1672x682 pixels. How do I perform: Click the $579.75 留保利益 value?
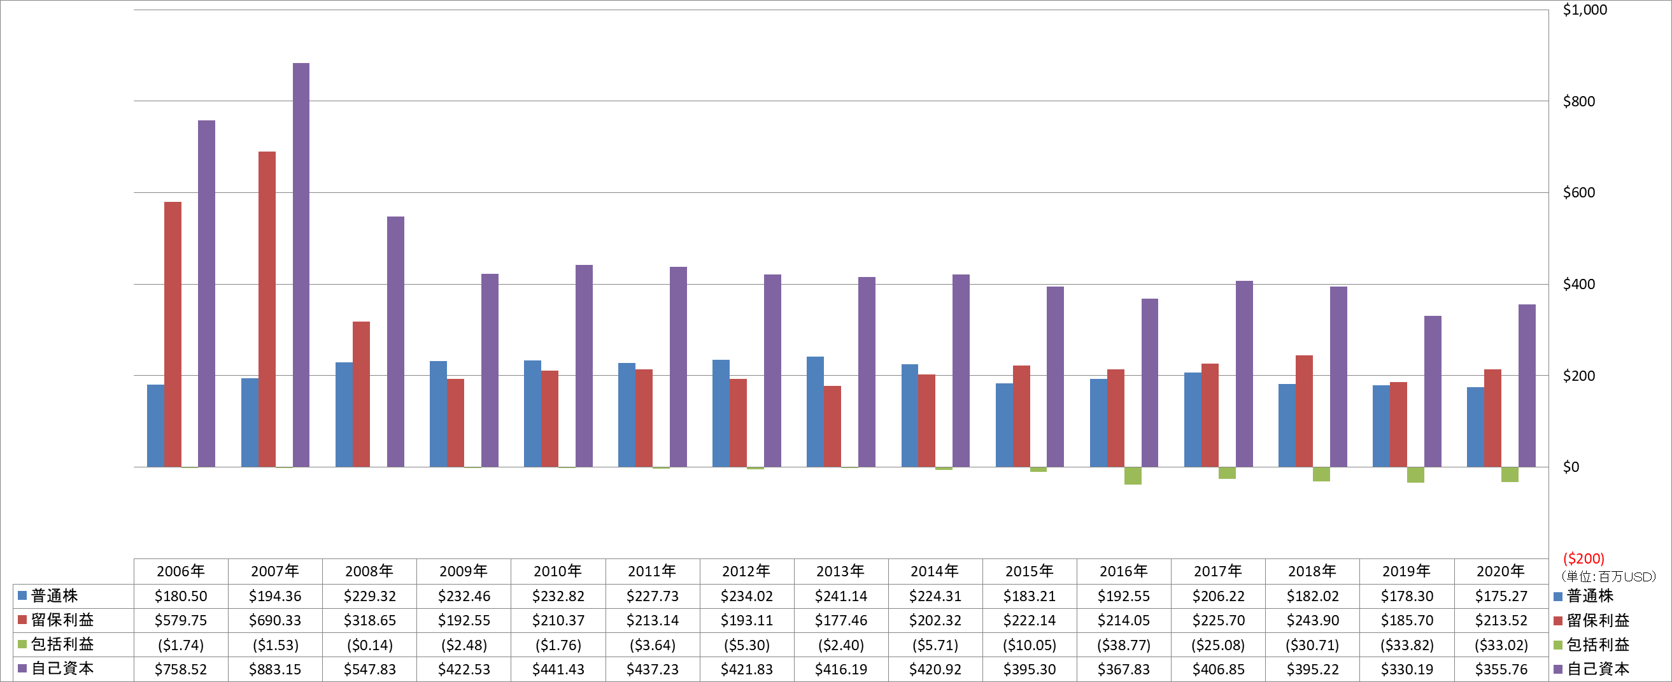[x=180, y=620]
